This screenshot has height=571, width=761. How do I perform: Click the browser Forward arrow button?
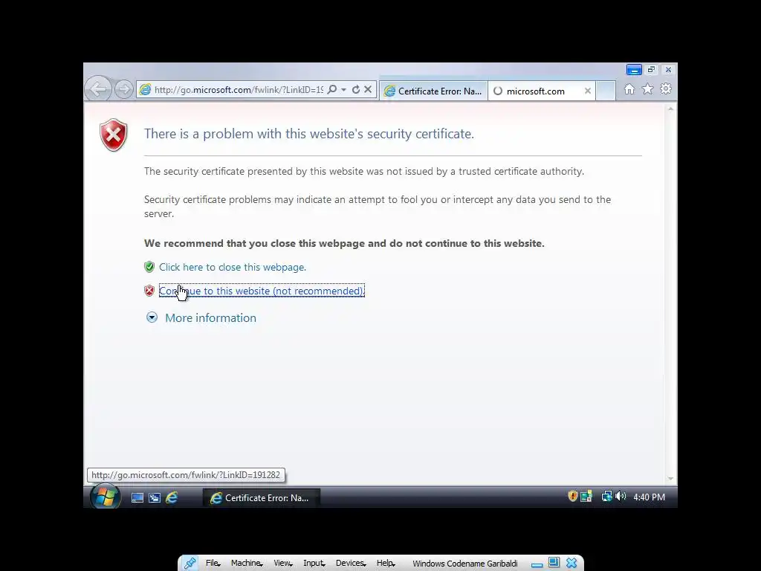pyautogui.click(x=124, y=89)
